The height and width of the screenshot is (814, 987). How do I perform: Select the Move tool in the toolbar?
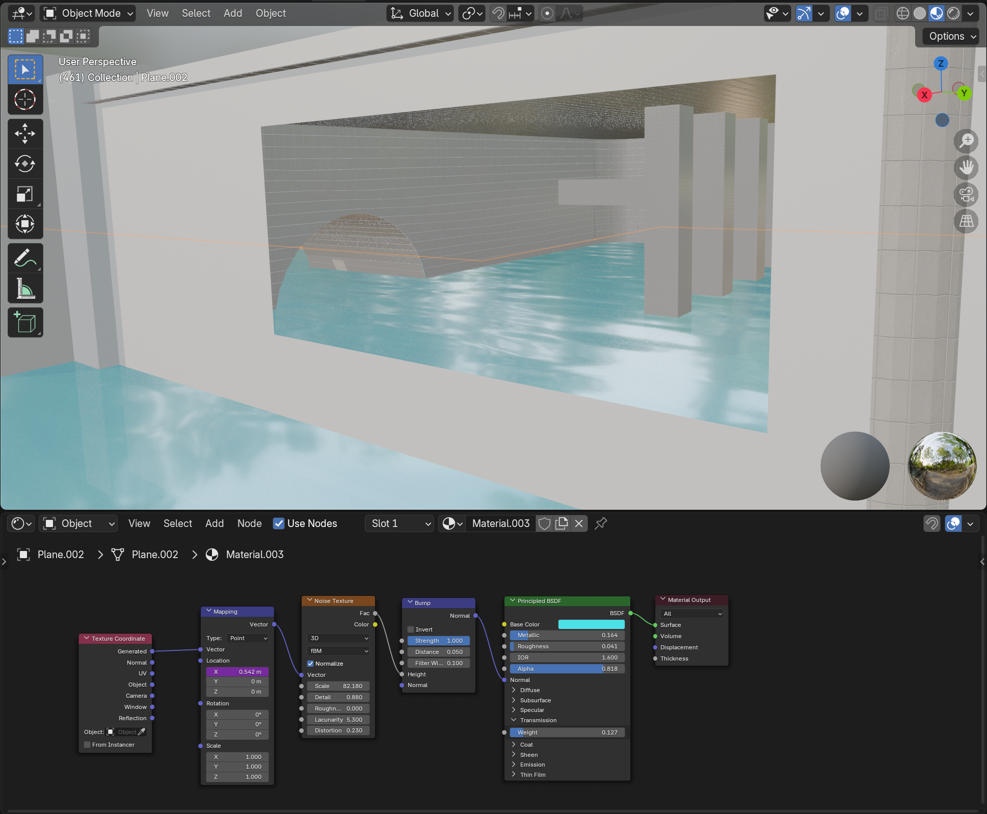click(25, 134)
